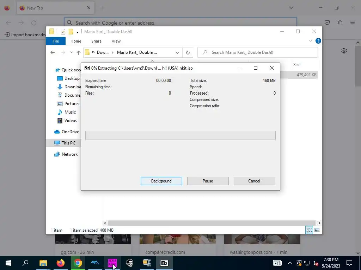Image resolution: width=361 pixels, height=270 pixels.
Task: Click Search Mario Kart_ Double Dash!! box
Action: pos(258,52)
